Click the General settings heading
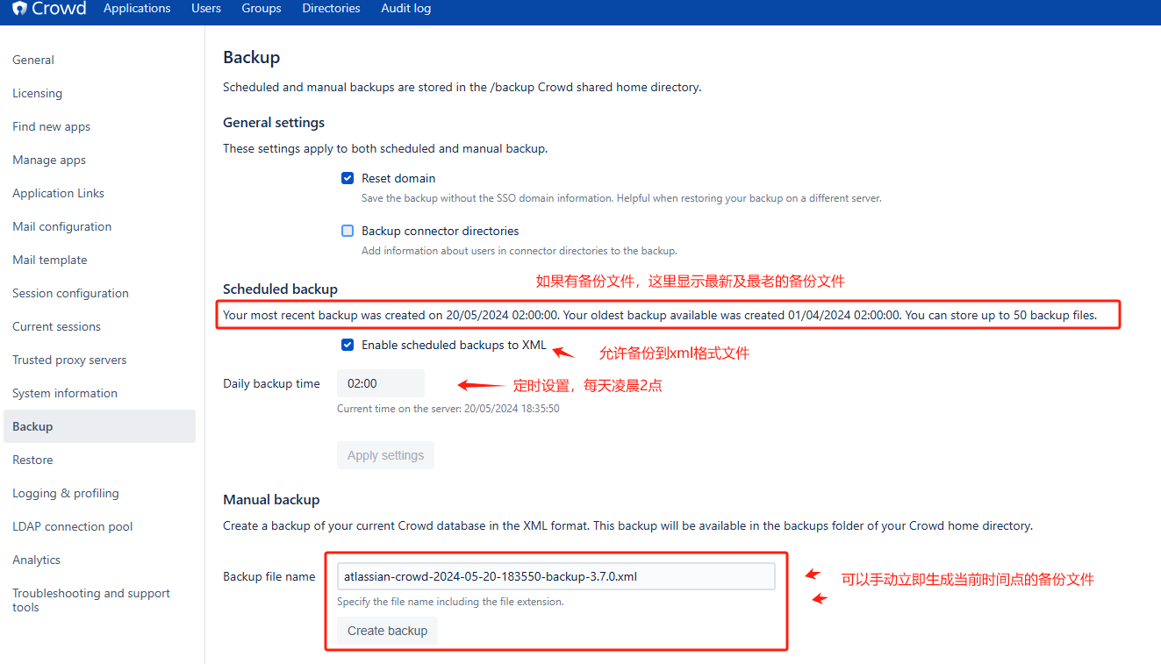 274,122
